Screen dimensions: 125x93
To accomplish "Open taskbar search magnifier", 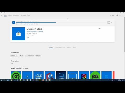I will (x=5, y=80).
